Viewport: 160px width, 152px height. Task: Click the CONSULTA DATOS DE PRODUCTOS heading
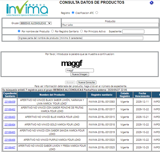coord(92,2)
